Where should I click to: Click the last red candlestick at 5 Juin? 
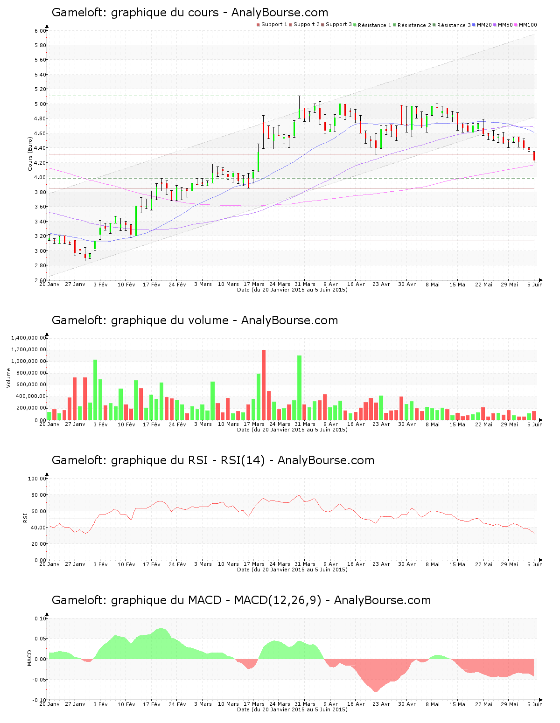pyautogui.click(x=534, y=157)
